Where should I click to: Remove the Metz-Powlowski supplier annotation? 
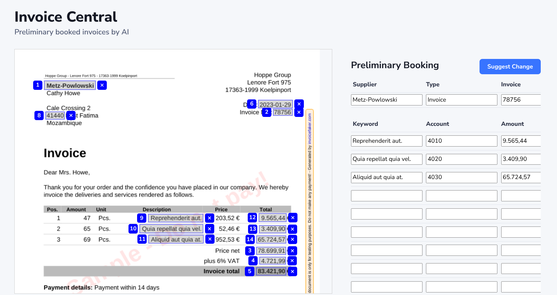102,85
